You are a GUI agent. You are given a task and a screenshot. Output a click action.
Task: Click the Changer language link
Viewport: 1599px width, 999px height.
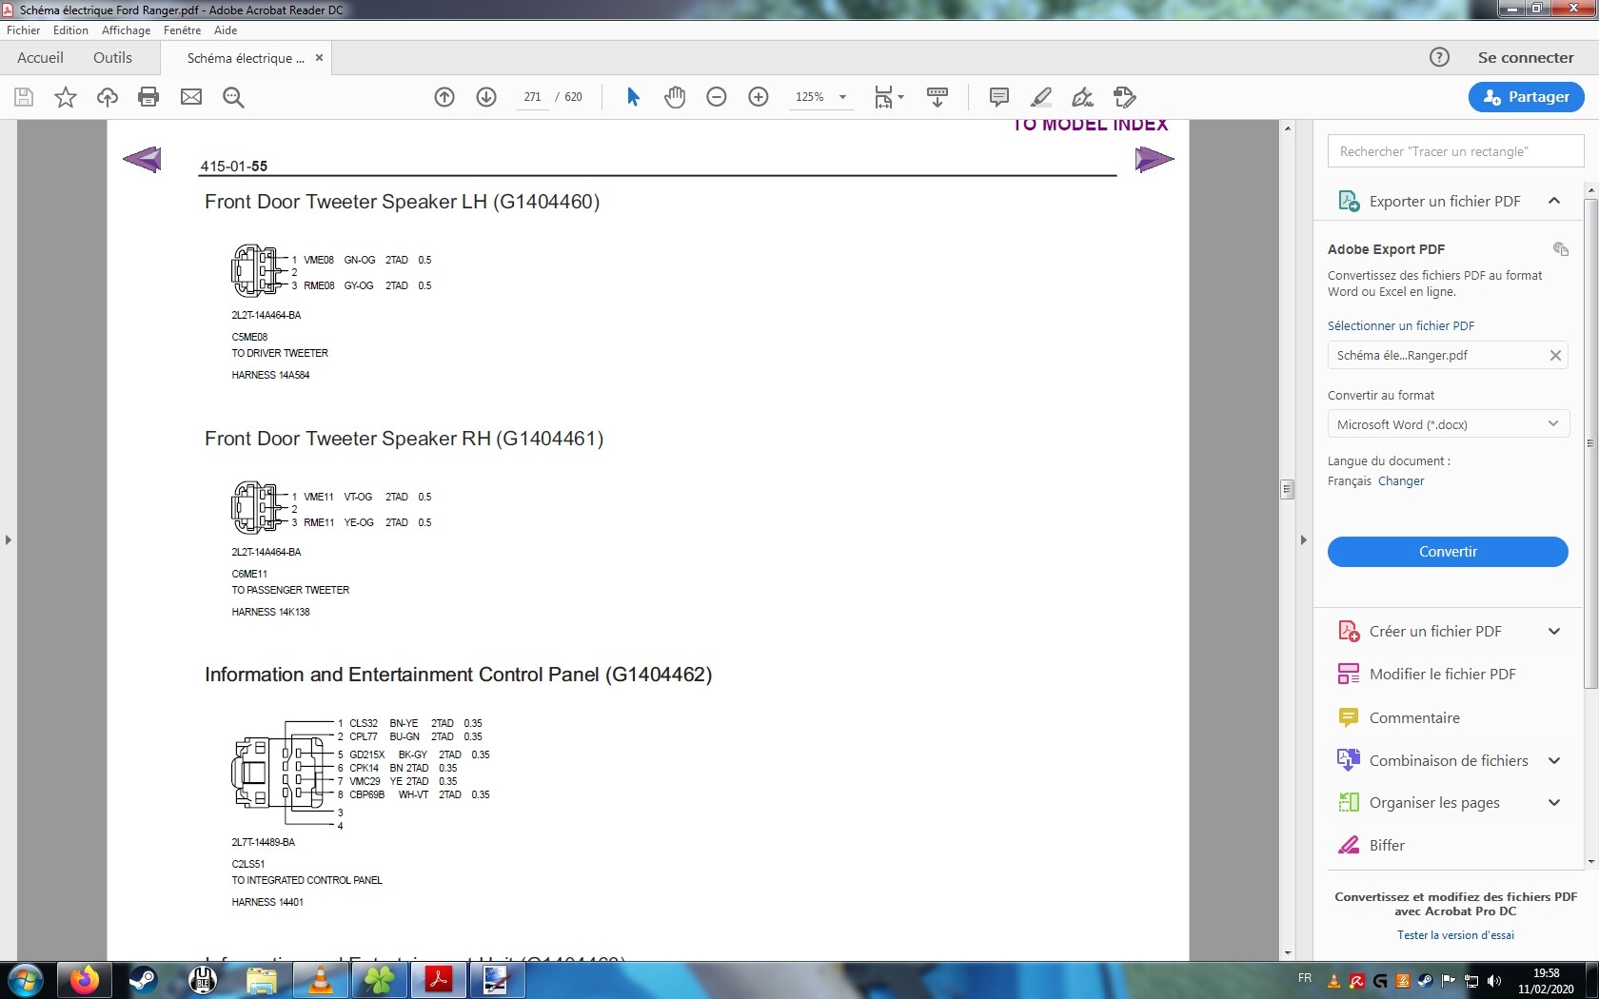(1401, 481)
